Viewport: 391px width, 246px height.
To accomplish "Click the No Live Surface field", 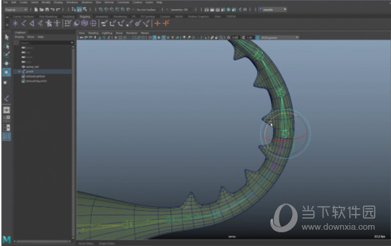I will click(146, 10).
